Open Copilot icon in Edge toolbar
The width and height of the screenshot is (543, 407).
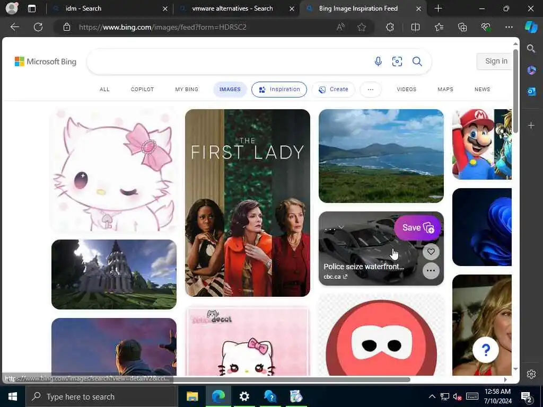click(x=531, y=27)
